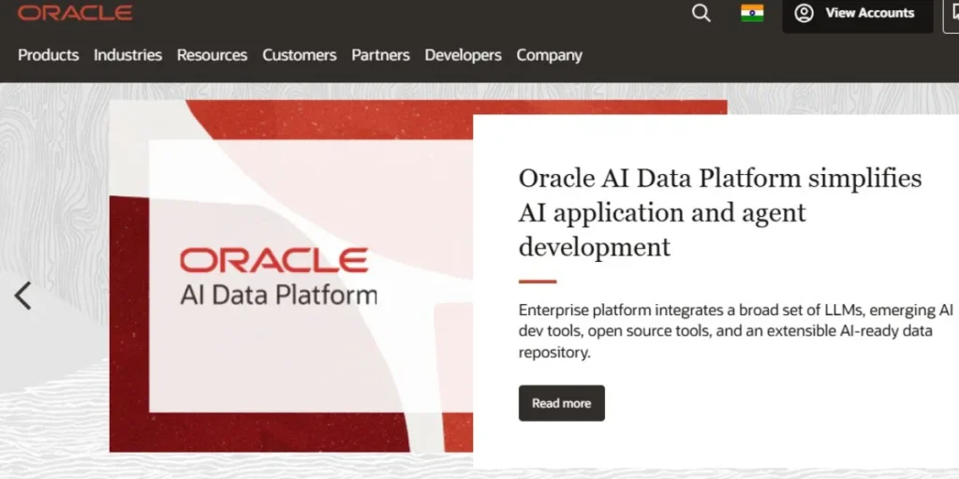Select the India flag country icon
This screenshot has height=479, width=959.
click(x=752, y=13)
